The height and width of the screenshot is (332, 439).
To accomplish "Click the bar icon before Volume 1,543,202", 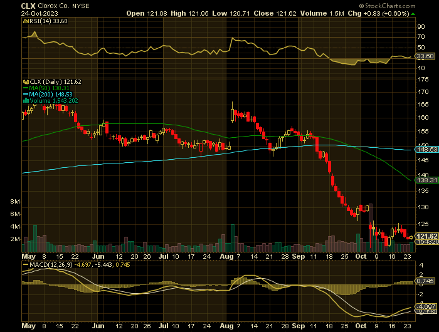I will coord(26,101).
